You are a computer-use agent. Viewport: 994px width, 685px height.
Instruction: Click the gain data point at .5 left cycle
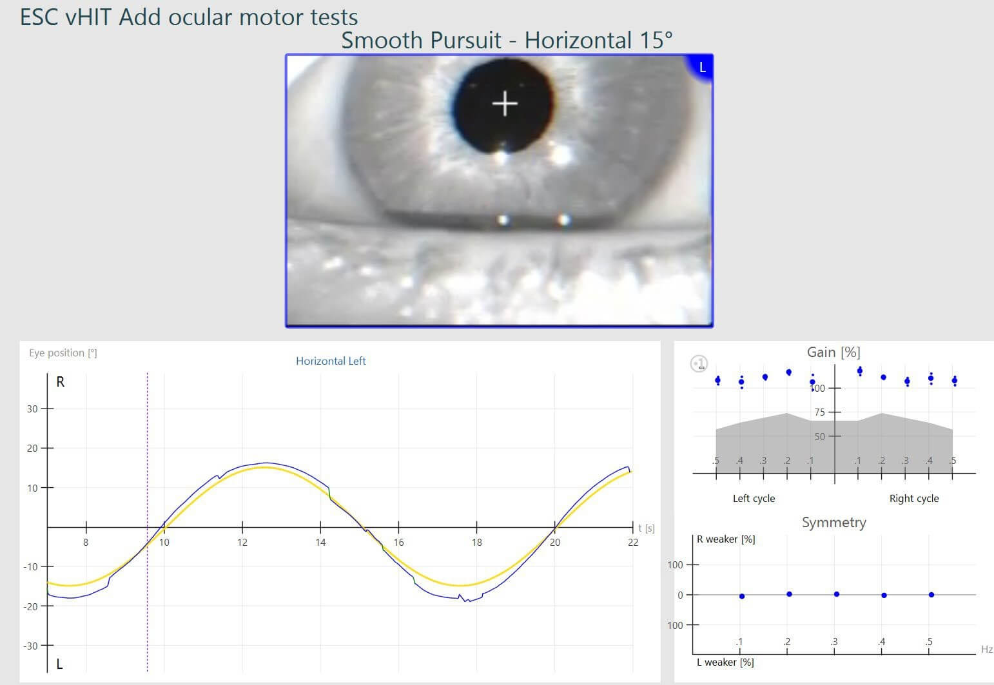pyautogui.click(x=717, y=380)
